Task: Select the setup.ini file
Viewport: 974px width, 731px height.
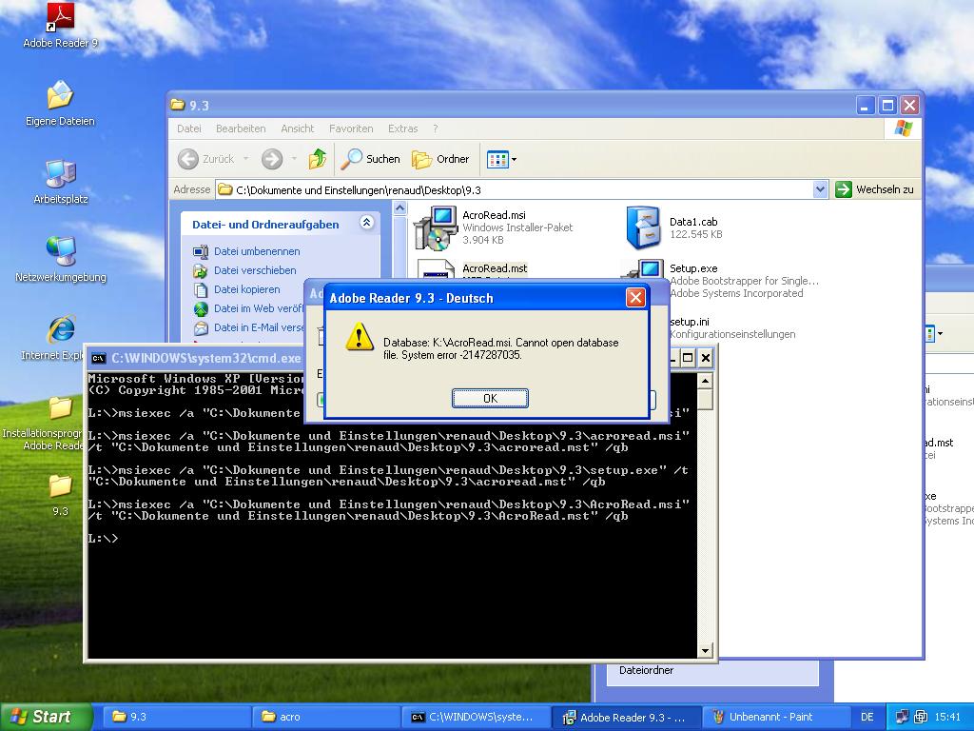Action: [689, 322]
